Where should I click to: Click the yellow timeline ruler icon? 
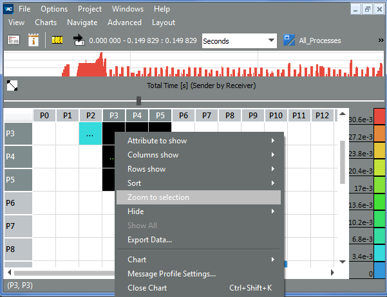pos(58,40)
